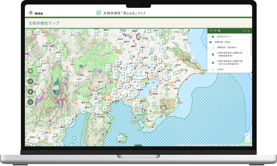Click the データ追加 database button
Viewport: 277px width, 166px height.
30,102
